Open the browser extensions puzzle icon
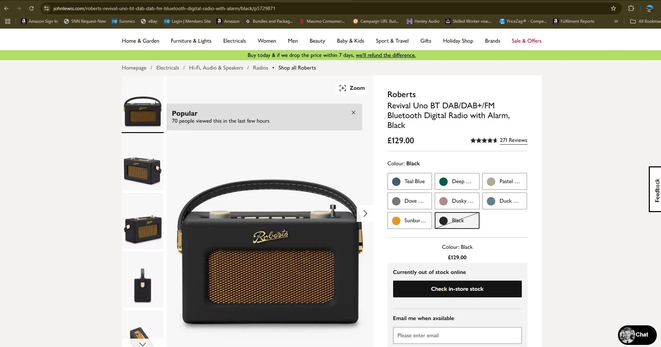Image resolution: width=661 pixels, height=347 pixels. (631, 8)
